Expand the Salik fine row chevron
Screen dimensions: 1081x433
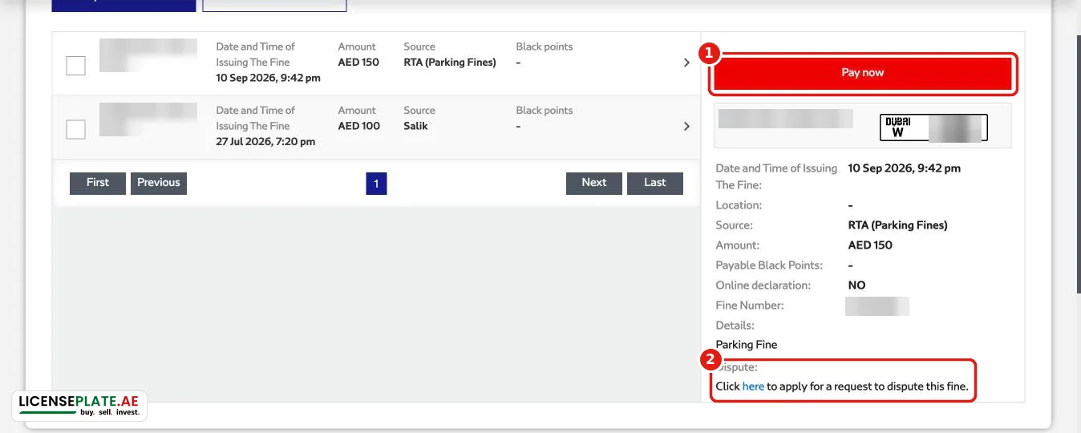point(686,127)
